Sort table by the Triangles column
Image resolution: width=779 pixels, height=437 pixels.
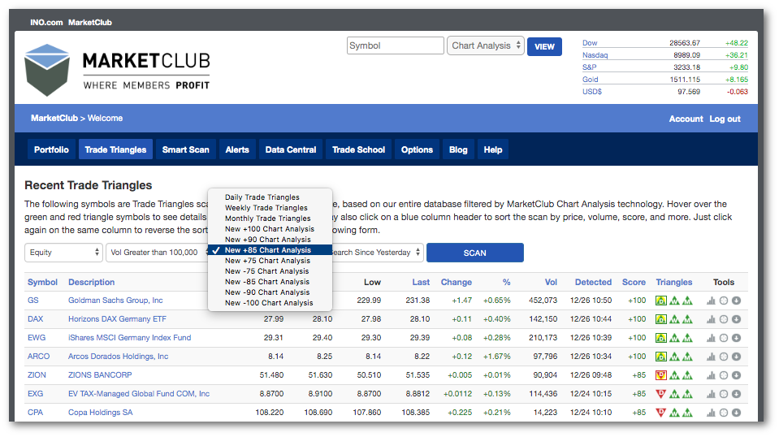point(673,282)
